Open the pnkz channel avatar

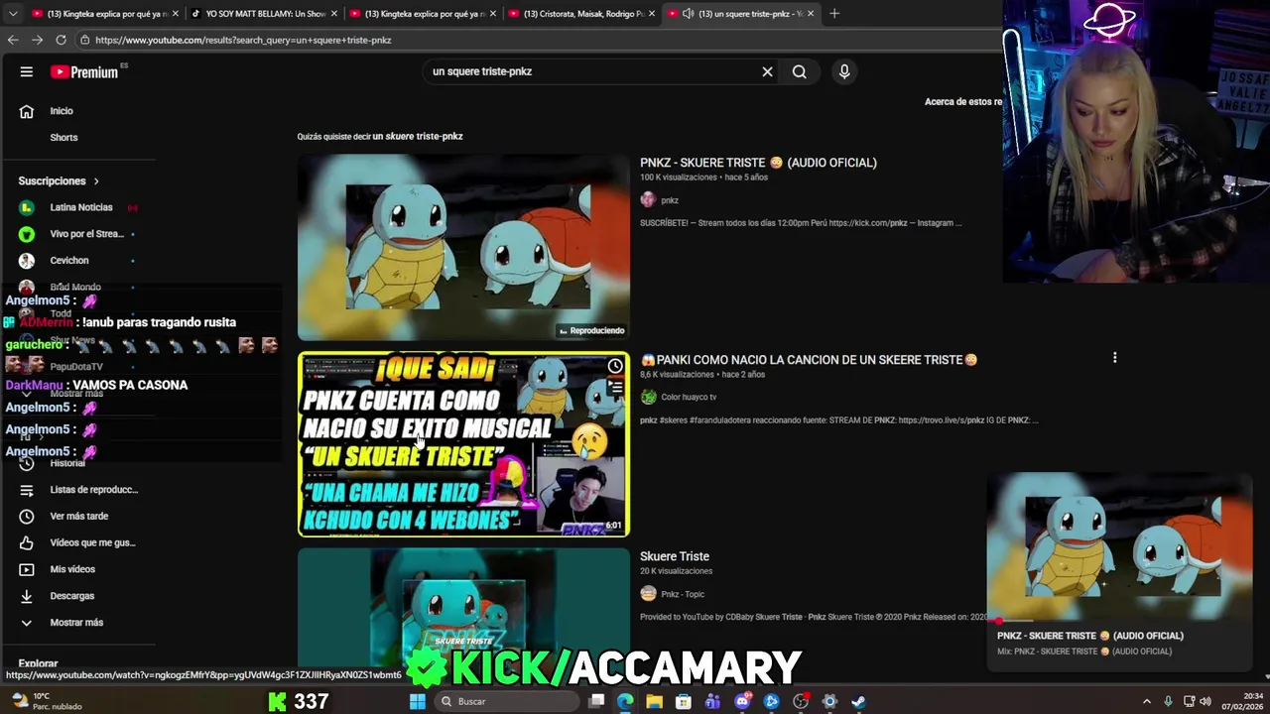click(648, 199)
